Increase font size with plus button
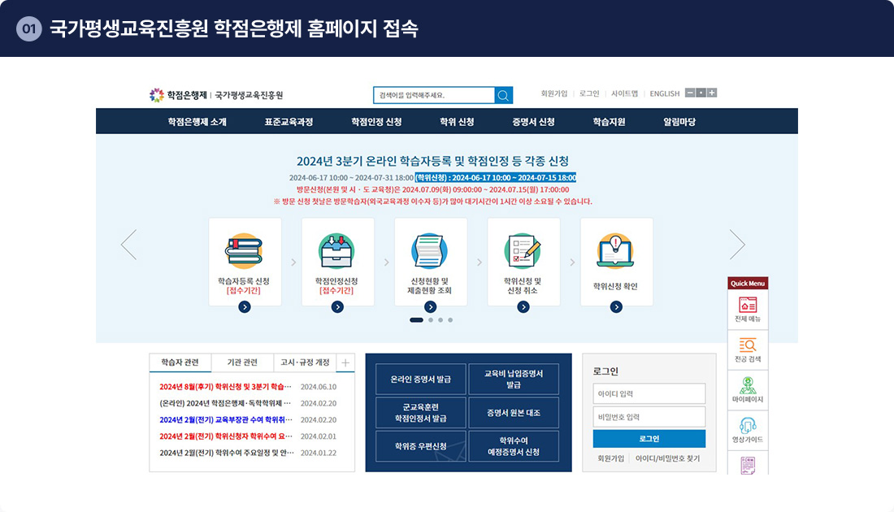894x512 pixels. click(712, 93)
